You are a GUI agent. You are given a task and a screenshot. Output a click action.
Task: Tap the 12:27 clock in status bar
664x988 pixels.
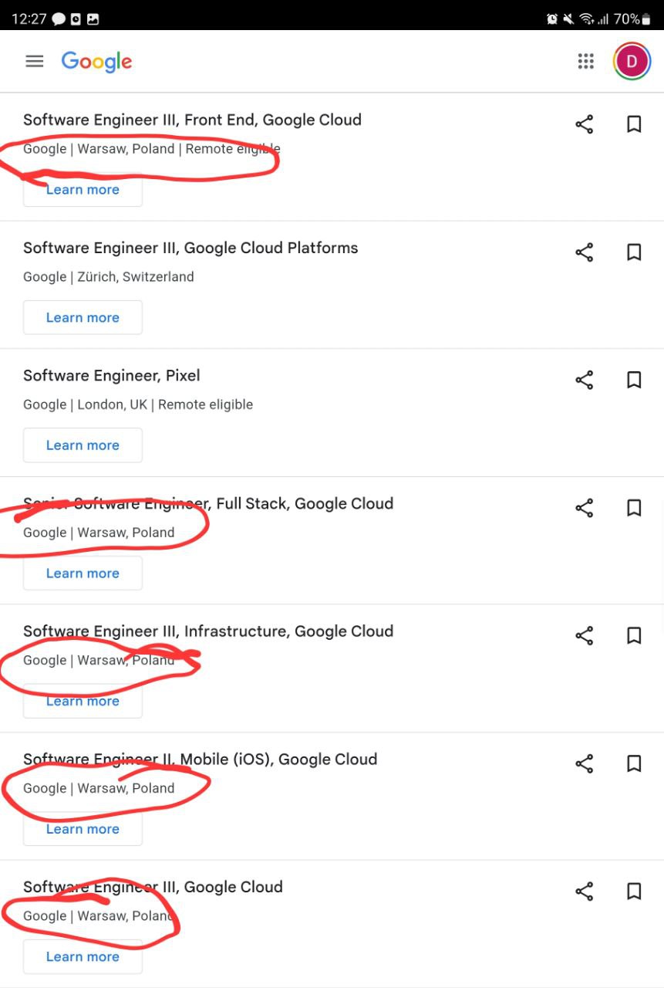29,19
